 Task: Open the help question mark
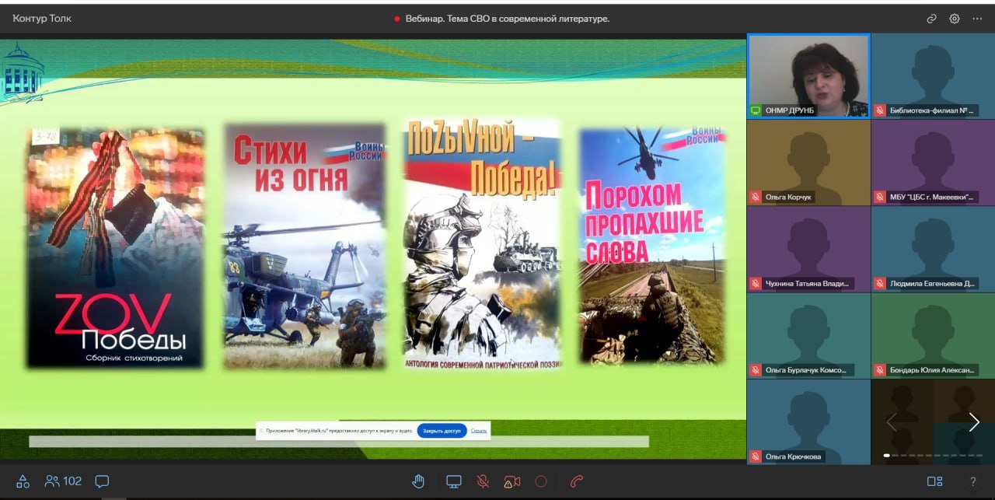click(973, 481)
